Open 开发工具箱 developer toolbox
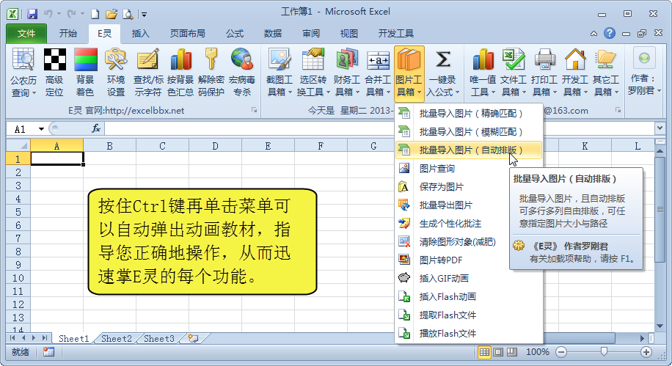 tap(575, 72)
